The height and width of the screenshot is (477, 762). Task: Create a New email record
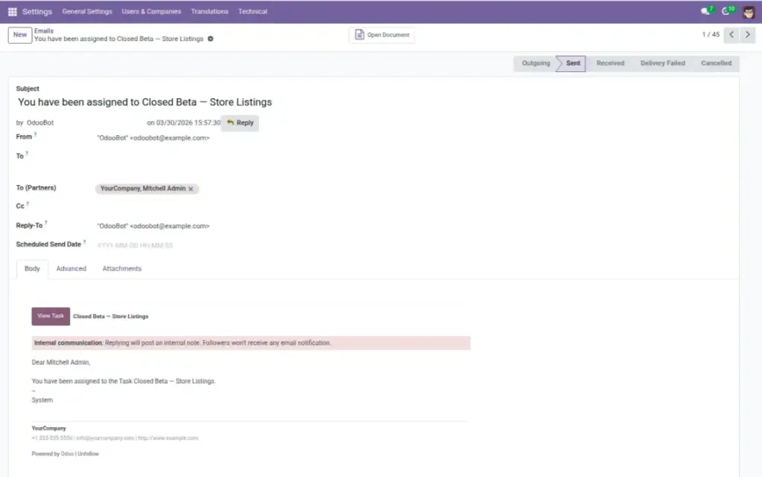20,35
